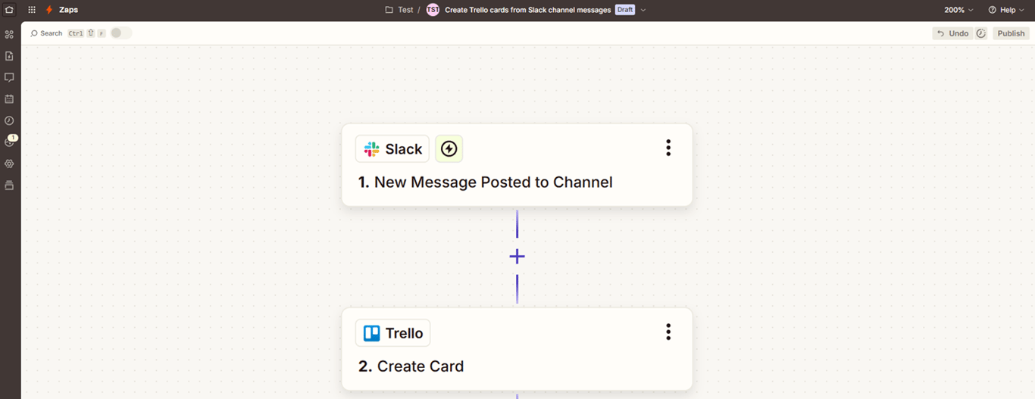Open the sidebar icon with badge 1
This screenshot has width=1035, height=399.
(x=10, y=141)
